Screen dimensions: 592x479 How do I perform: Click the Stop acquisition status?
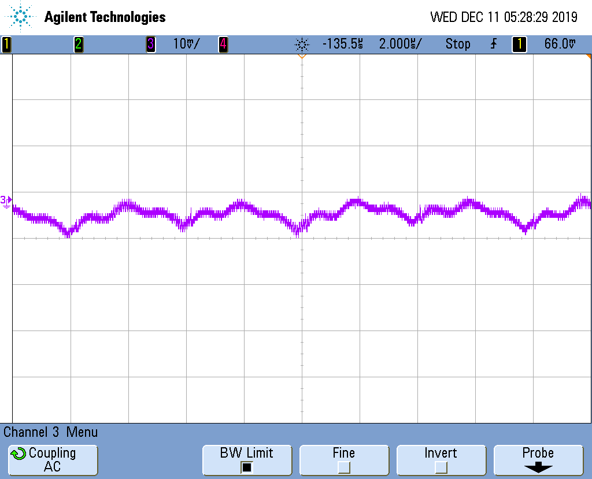[x=457, y=44]
